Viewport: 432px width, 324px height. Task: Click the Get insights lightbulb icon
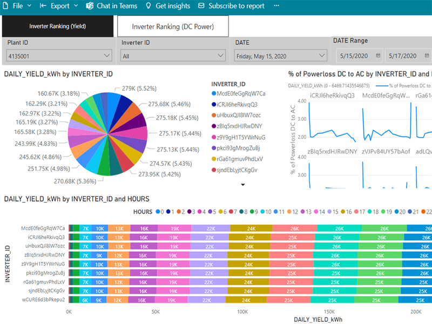point(148,6)
